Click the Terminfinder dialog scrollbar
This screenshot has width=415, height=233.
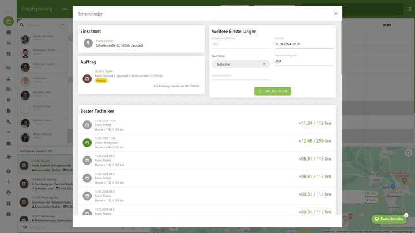click(x=341, y=48)
